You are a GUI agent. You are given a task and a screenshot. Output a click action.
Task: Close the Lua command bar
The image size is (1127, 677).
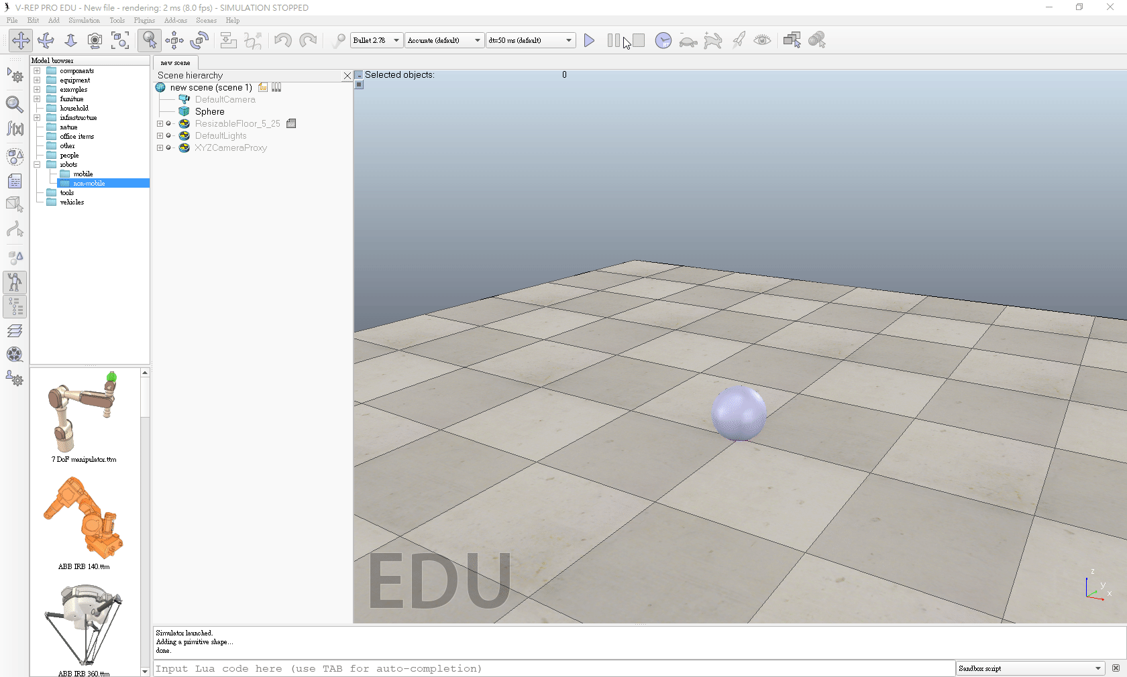point(1116,668)
